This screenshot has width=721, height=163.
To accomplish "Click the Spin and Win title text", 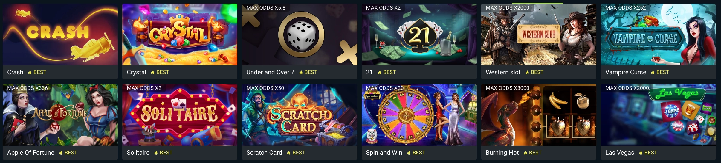I will coord(384,153).
